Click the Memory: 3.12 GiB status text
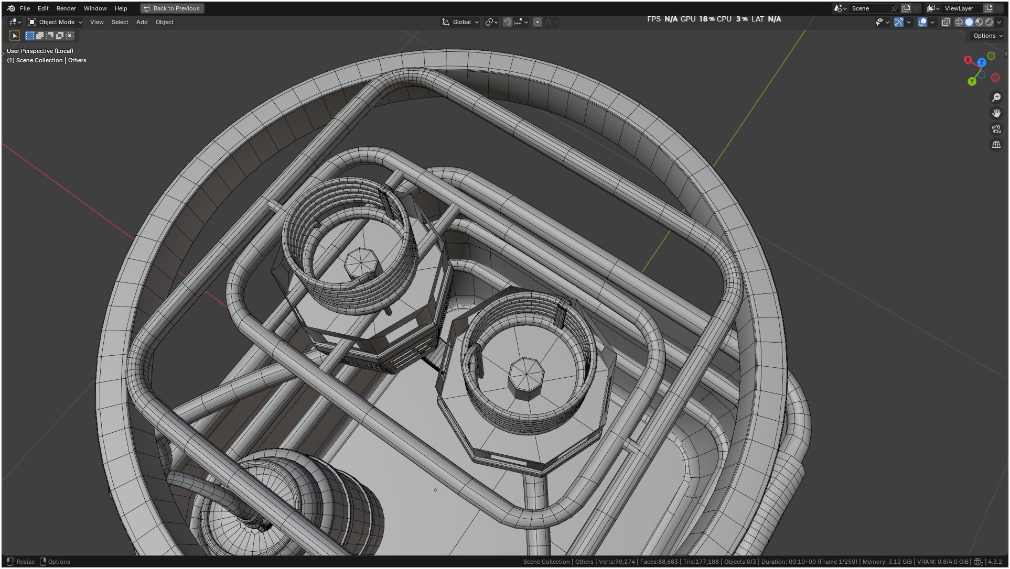 [x=887, y=562]
